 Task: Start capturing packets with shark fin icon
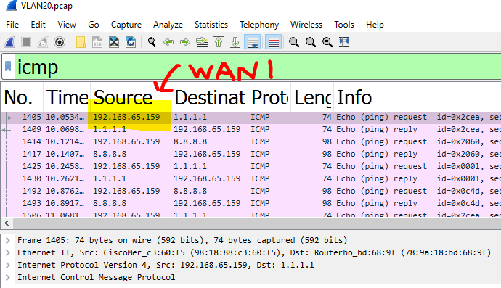coord(9,42)
